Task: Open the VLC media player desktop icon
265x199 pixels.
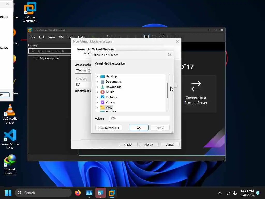Action: point(10,114)
